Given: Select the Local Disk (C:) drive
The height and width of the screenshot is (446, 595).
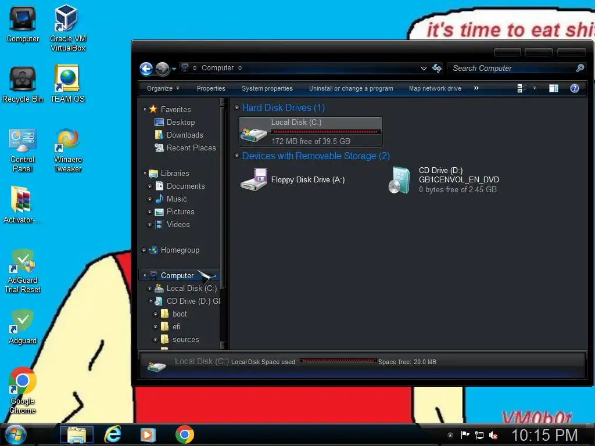Looking at the screenshot, I should tap(311, 132).
